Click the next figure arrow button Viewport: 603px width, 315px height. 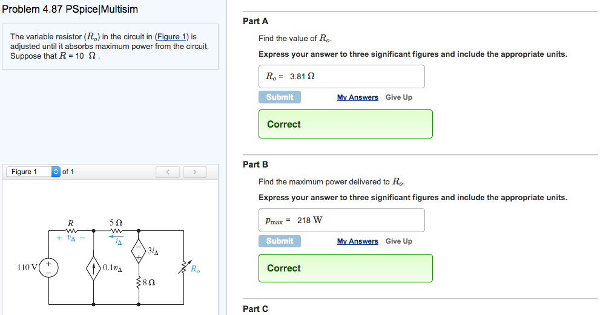tap(195, 172)
